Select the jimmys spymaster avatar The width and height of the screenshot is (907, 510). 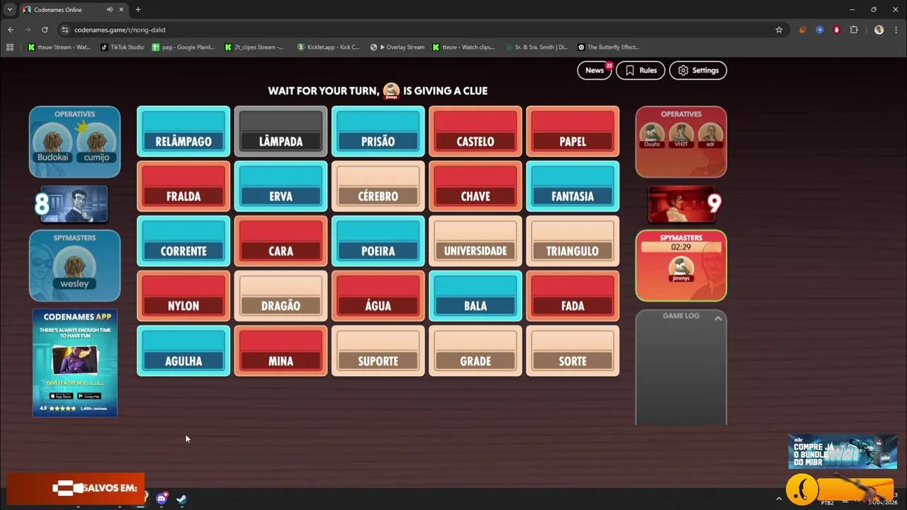click(x=681, y=268)
